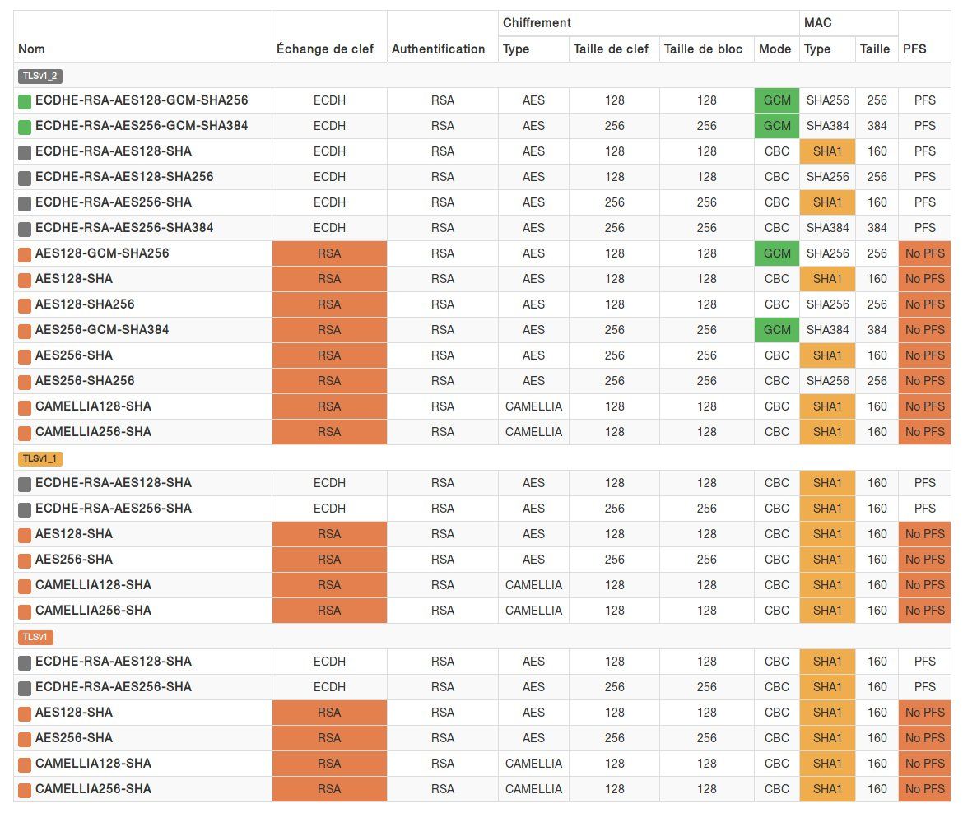The image size is (963, 813).
Task: Click green square beside ECDHE-RSA-AES128-GCM-SHA256
Action: (25, 101)
